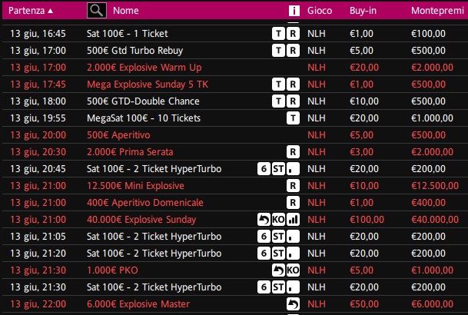Open the 12.500€ Mini Explosive tournament
468x315 pixels.
(x=234, y=185)
